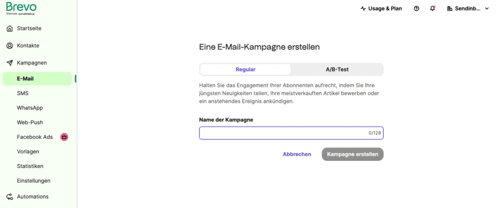Screen dimensions: 497x208
Task: Open notifications bell icon
Action: pos(432,9)
